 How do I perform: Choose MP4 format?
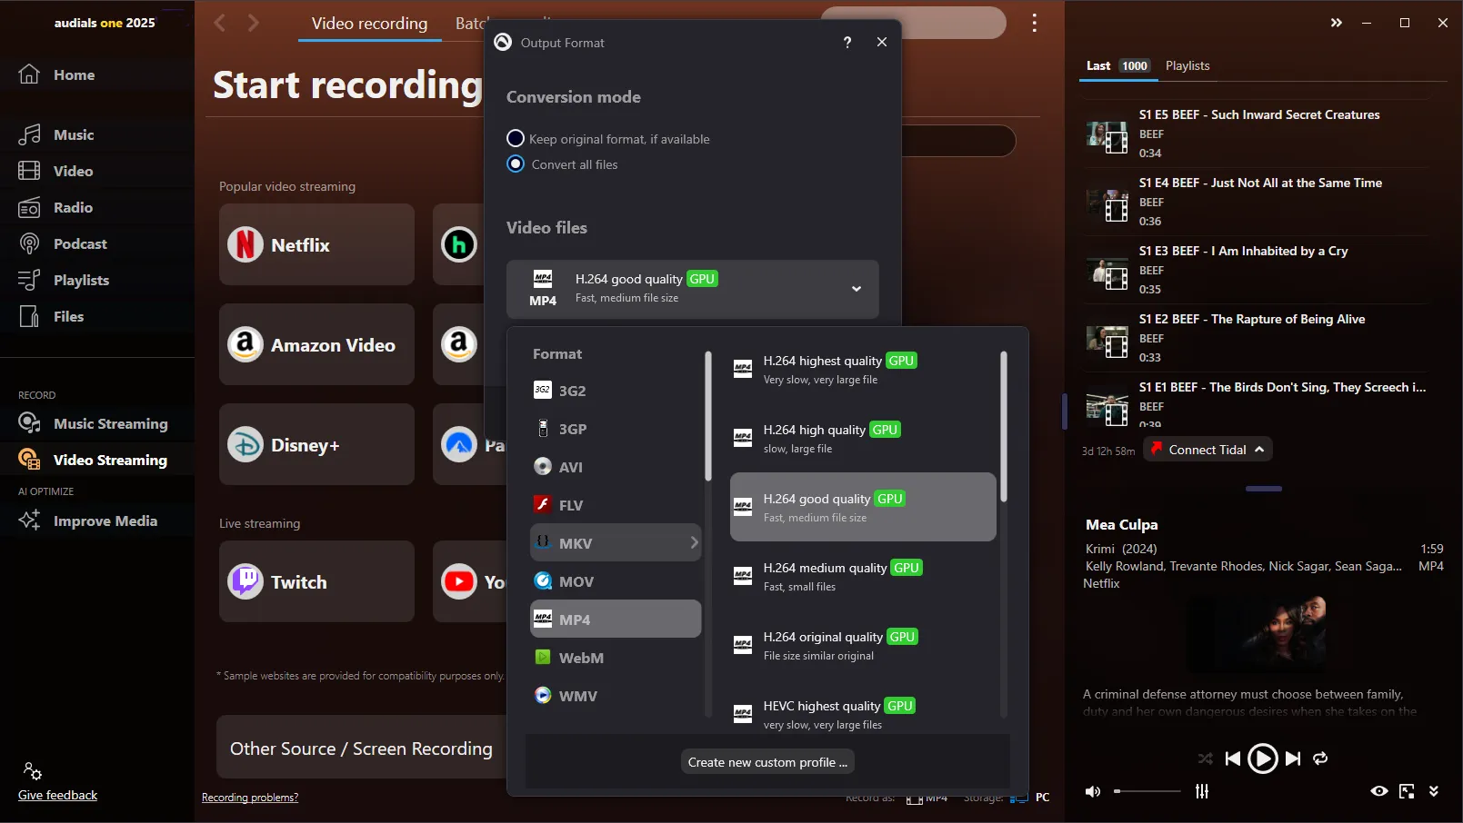616,619
